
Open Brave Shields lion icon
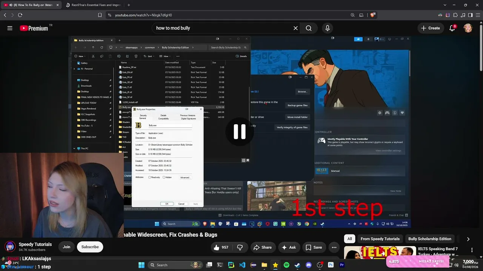[372, 15]
